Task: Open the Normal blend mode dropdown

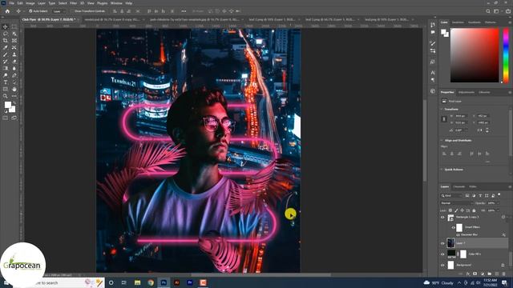Action: [x=457, y=203]
